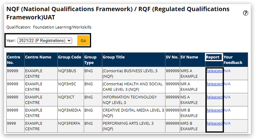This screenshot has width=257, height=140.
Task: Open Released report for NQF3ICT group
Action: coord(214,97)
